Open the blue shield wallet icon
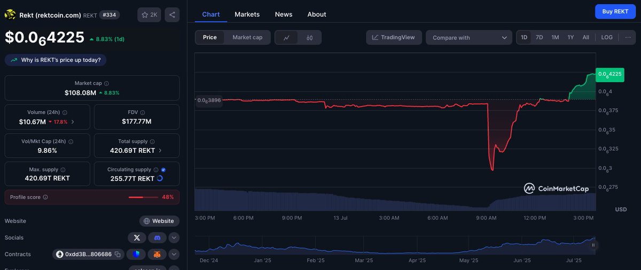Viewport: 641px width, 270px height. (137, 255)
